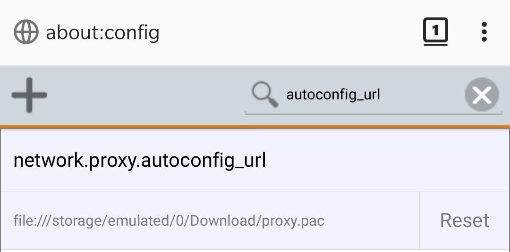Reset the network.proxy.autoconfig_url preference
Screen dimensions: 510x252
[464, 220]
